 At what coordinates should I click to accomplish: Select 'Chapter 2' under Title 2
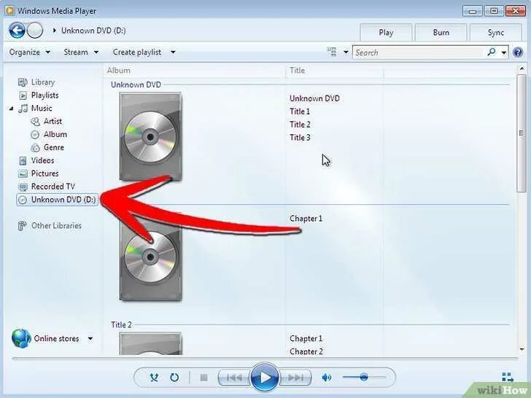pos(306,351)
